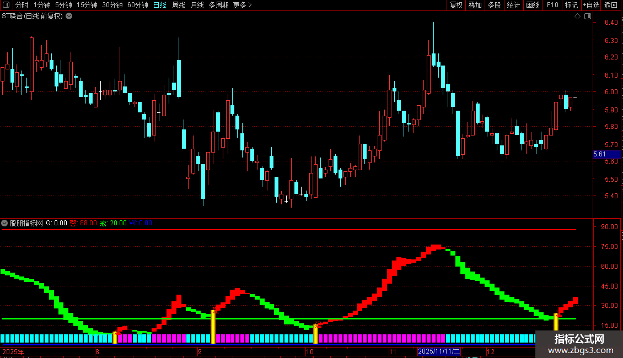The height and width of the screenshot is (358, 623).
Task: Open 统计 statistics
Action: pos(513,5)
